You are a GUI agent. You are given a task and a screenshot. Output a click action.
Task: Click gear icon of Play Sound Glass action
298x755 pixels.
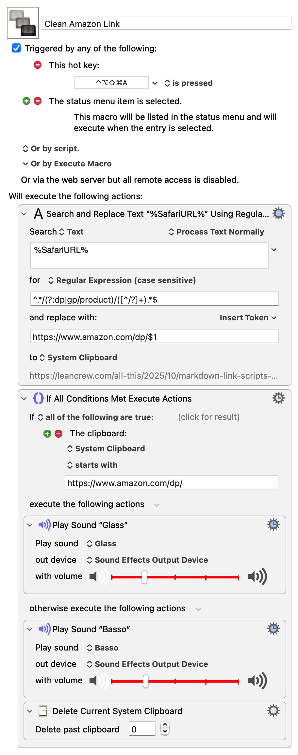(273, 525)
